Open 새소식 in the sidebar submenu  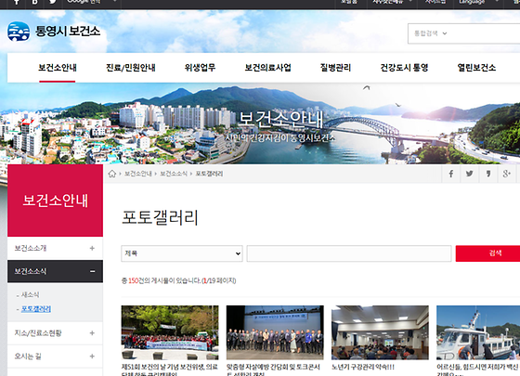(30, 295)
